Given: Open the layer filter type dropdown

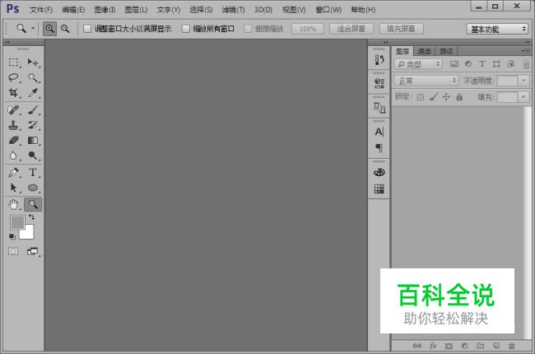Looking at the screenshot, I should pos(418,64).
